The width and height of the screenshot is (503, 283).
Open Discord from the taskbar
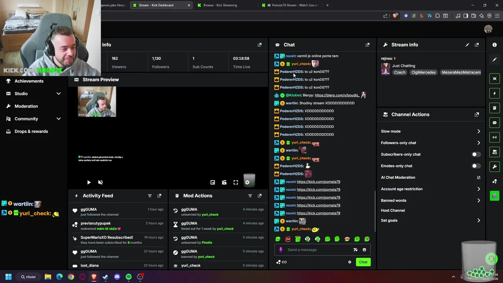[117, 277]
